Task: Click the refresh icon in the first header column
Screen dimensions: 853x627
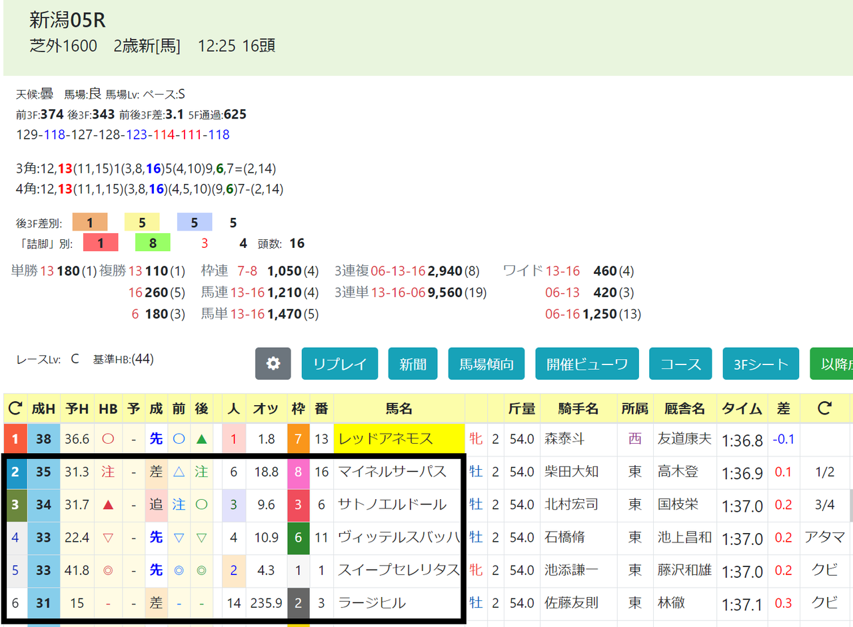Action: (15, 408)
